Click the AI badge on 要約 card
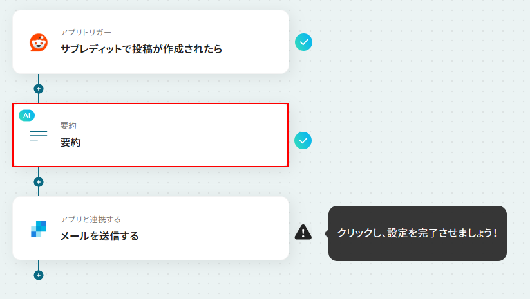Image resolution: width=530 pixels, height=299 pixels. tap(26, 115)
